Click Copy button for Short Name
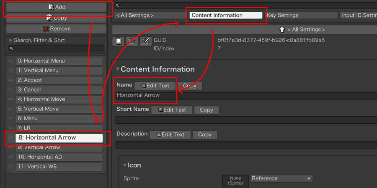The image size is (377, 188). click(x=206, y=110)
